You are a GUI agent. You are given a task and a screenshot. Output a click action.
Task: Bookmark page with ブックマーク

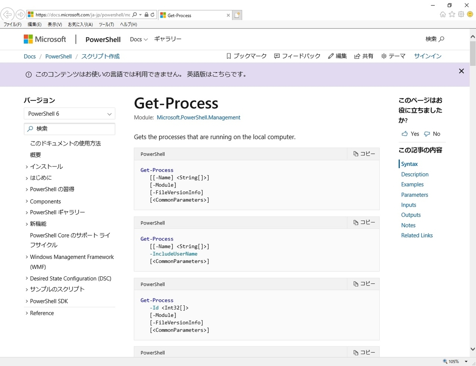(246, 56)
